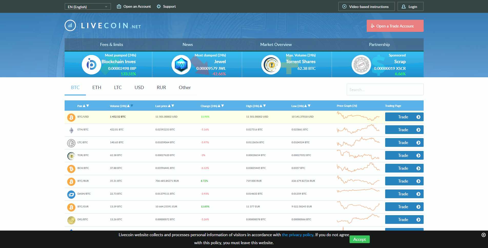Screen dimensions: 488x248
Task: Open the News menu item
Action: [x=188, y=44]
